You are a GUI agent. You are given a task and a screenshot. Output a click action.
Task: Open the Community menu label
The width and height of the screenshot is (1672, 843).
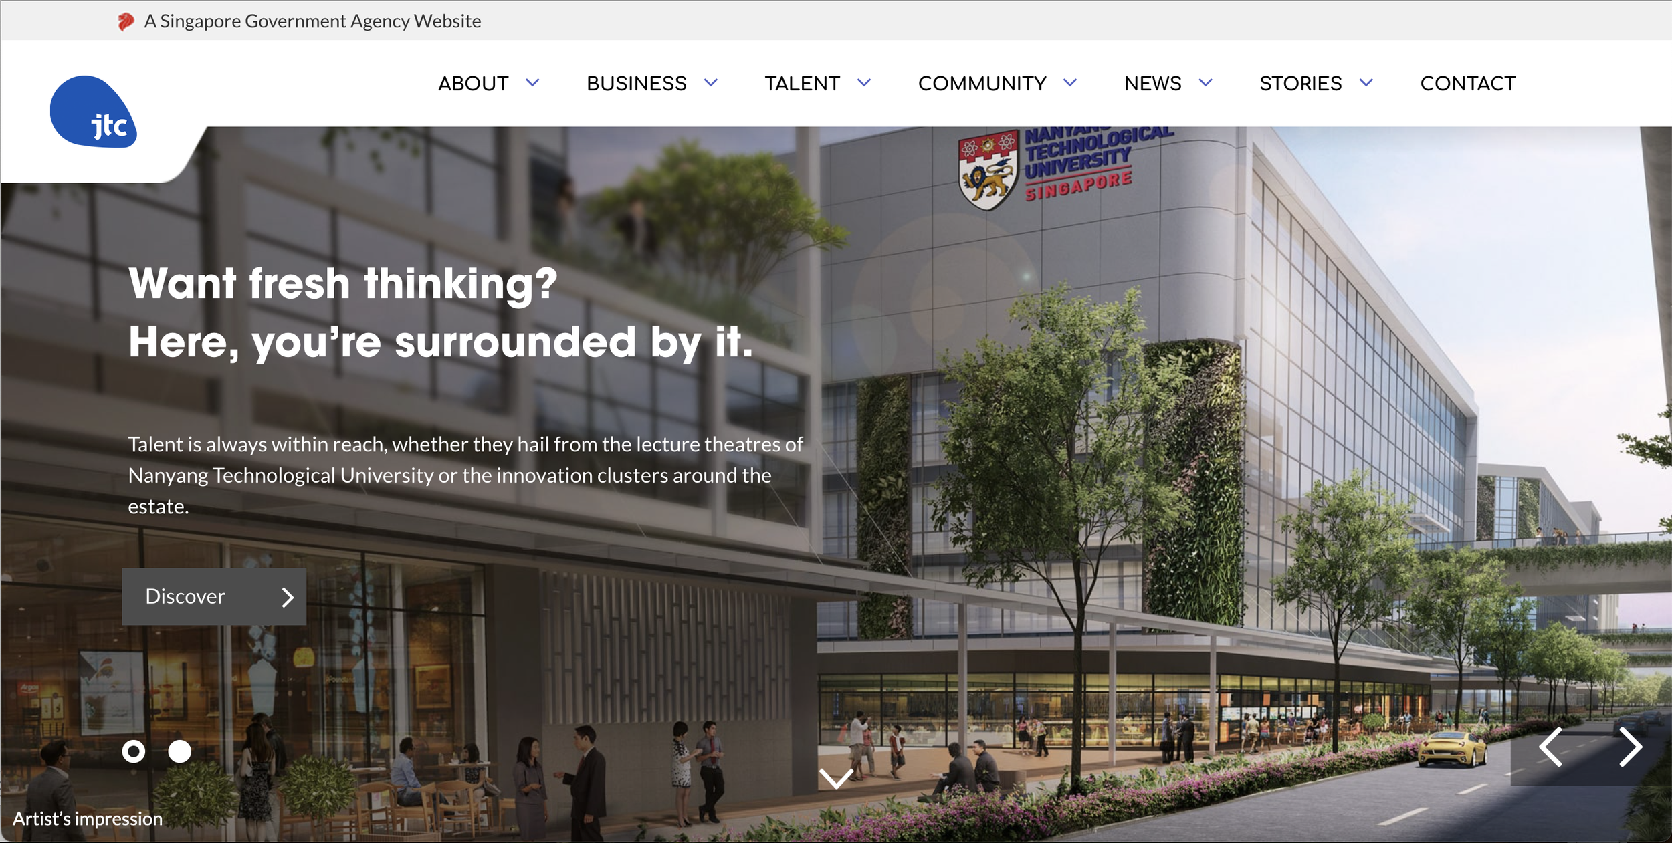982,84
